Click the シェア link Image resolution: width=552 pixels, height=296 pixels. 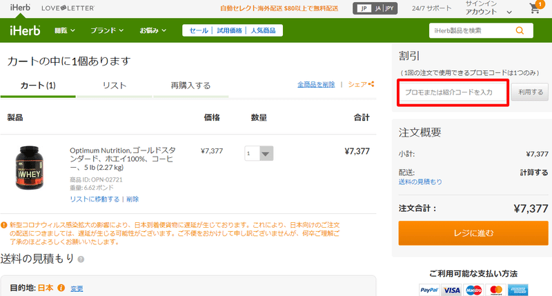[357, 84]
